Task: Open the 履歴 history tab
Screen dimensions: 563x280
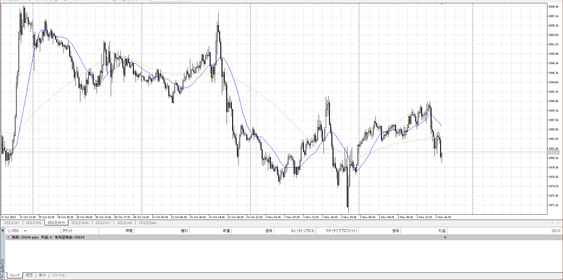Action: pos(29,275)
